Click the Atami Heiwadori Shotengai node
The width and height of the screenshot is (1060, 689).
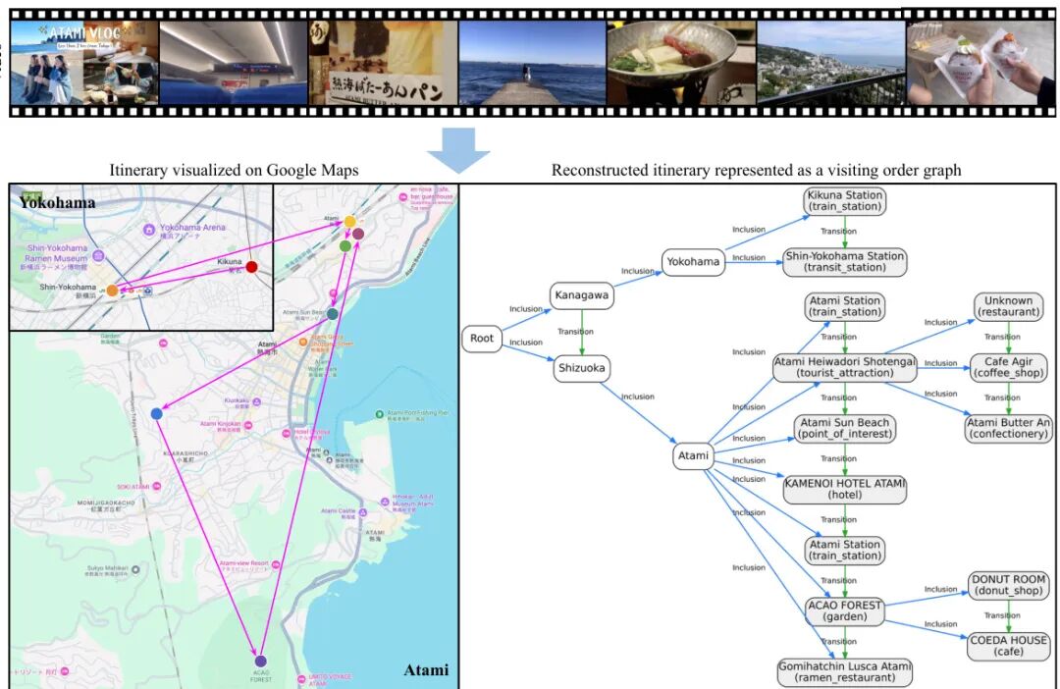point(844,367)
